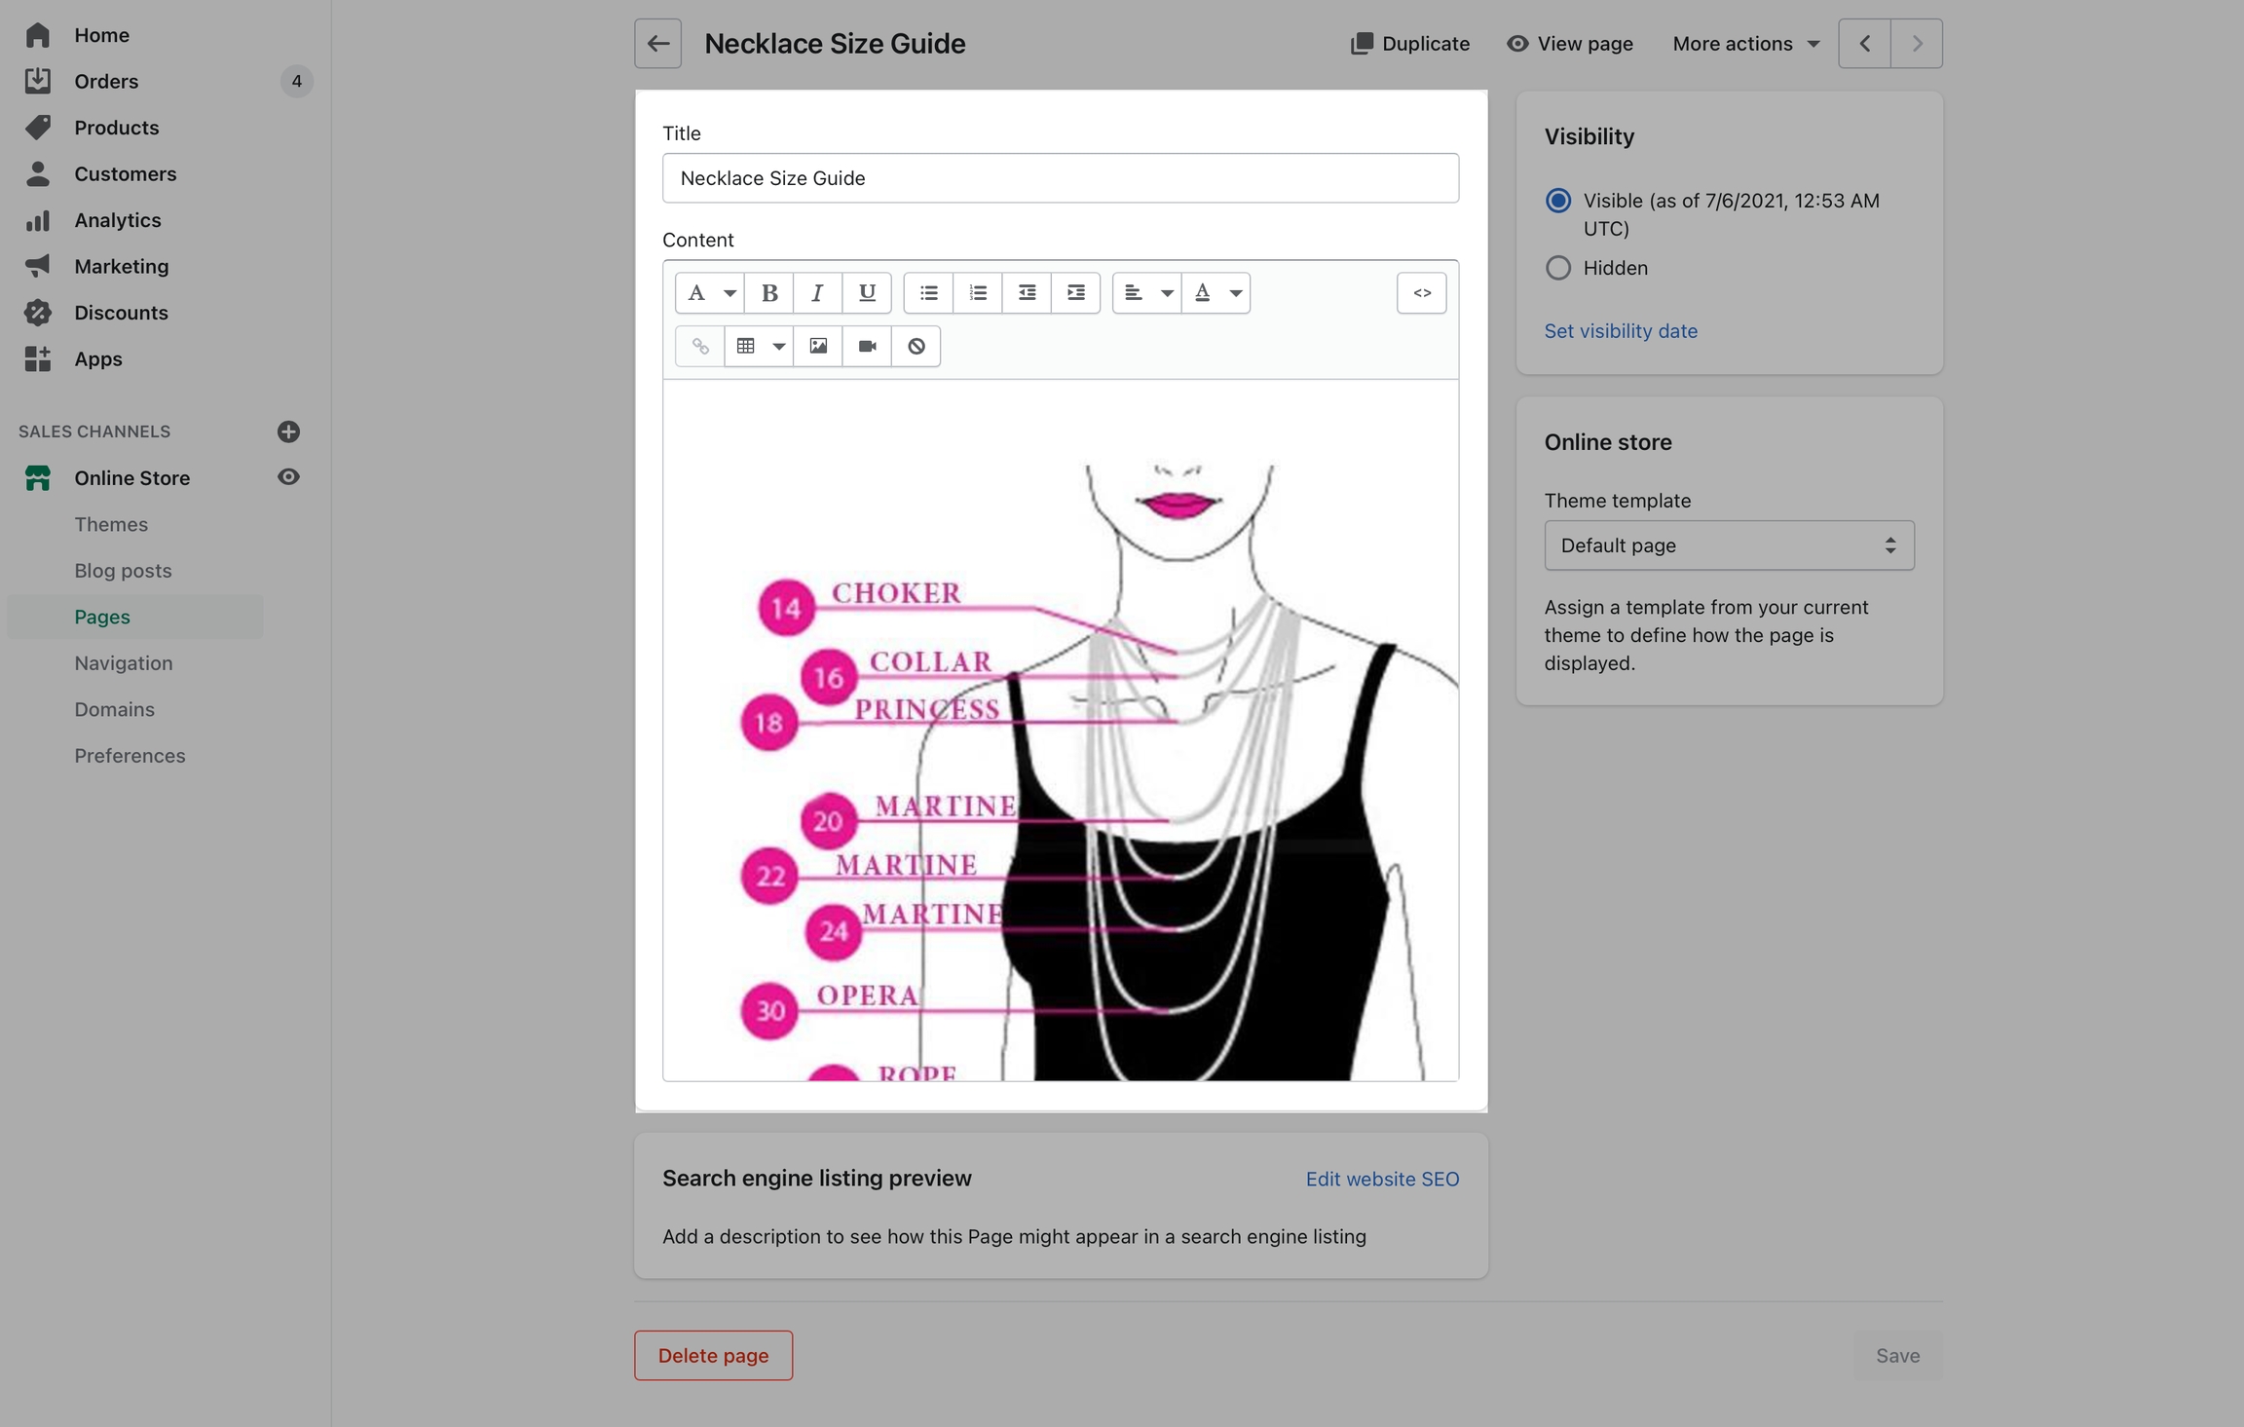The height and width of the screenshot is (1427, 2244).
Task: Insert a numbered list
Action: [x=977, y=293]
